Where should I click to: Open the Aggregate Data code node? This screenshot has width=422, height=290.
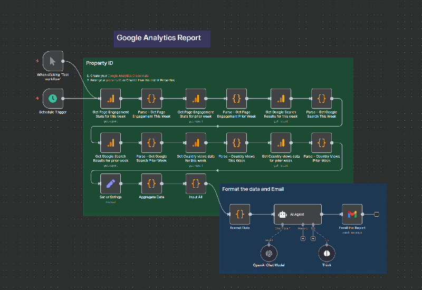[151, 183]
